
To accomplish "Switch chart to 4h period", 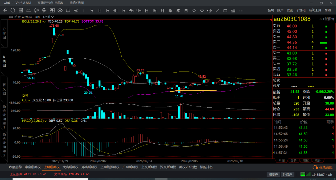I will 139,11.
